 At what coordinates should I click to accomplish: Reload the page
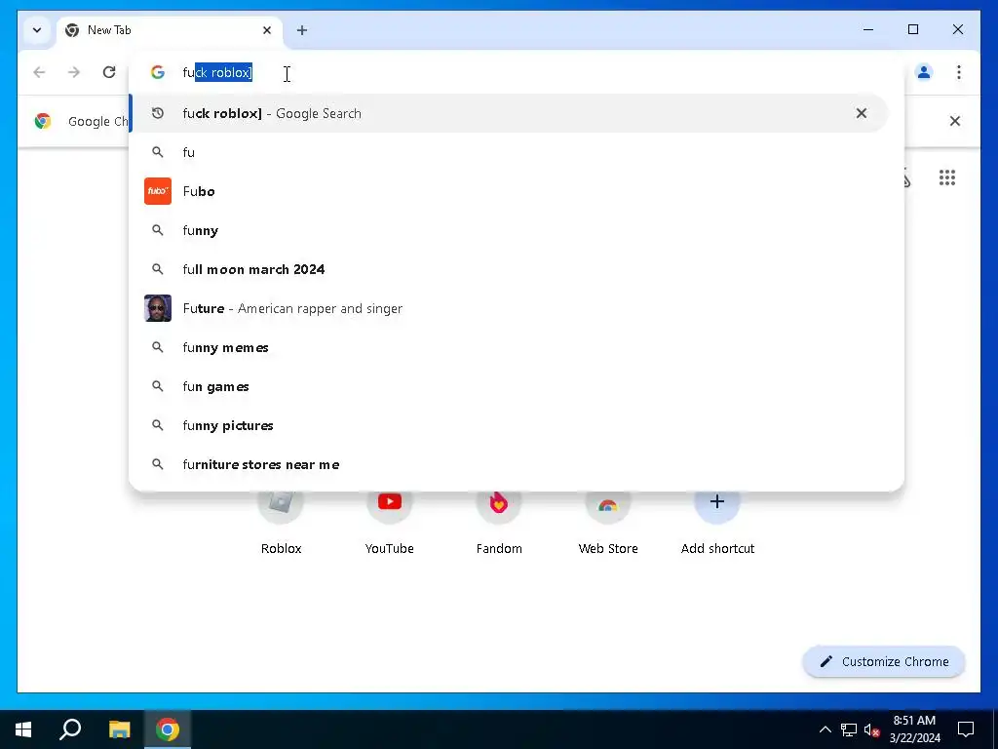pos(109,72)
